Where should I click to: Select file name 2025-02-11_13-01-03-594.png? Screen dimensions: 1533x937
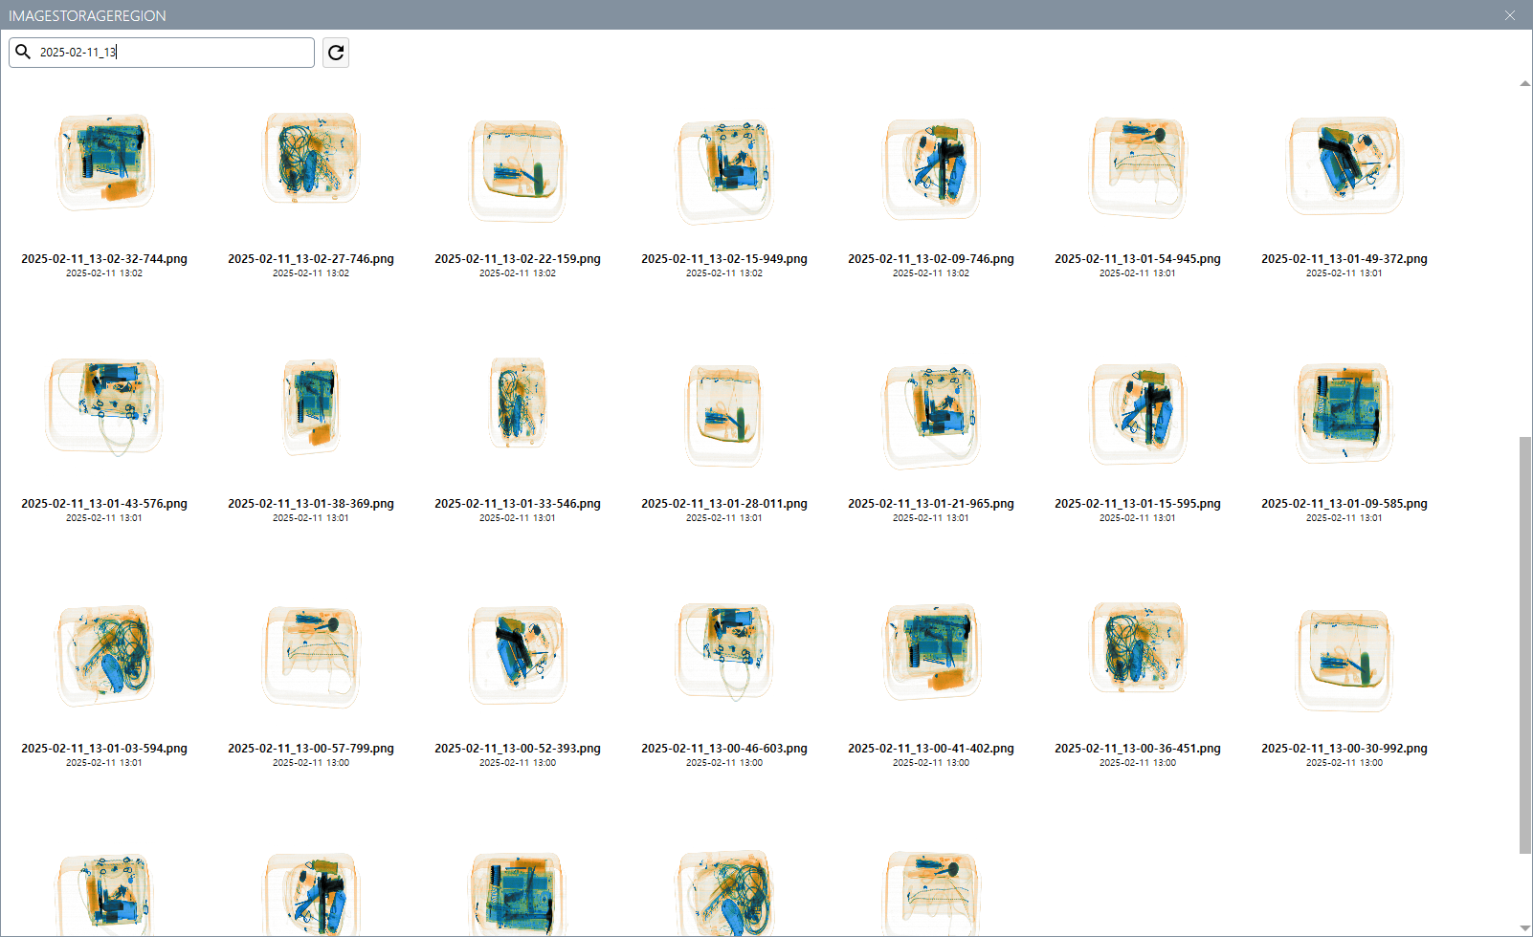pyautogui.click(x=104, y=749)
